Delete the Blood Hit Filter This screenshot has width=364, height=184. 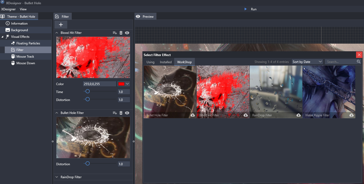click(121, 33)
